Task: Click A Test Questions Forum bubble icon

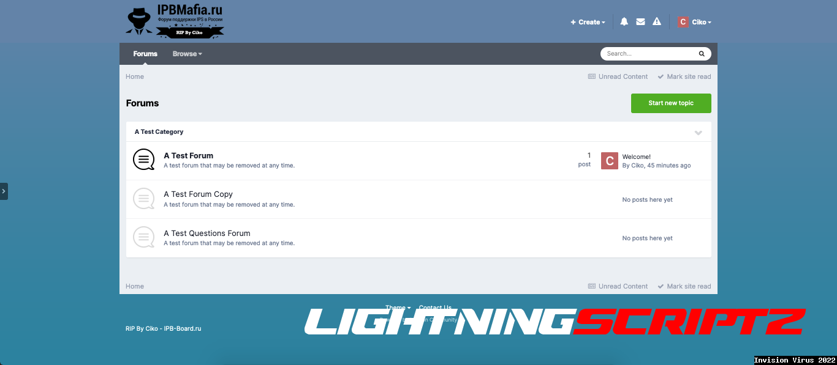Action: (143, 237)
